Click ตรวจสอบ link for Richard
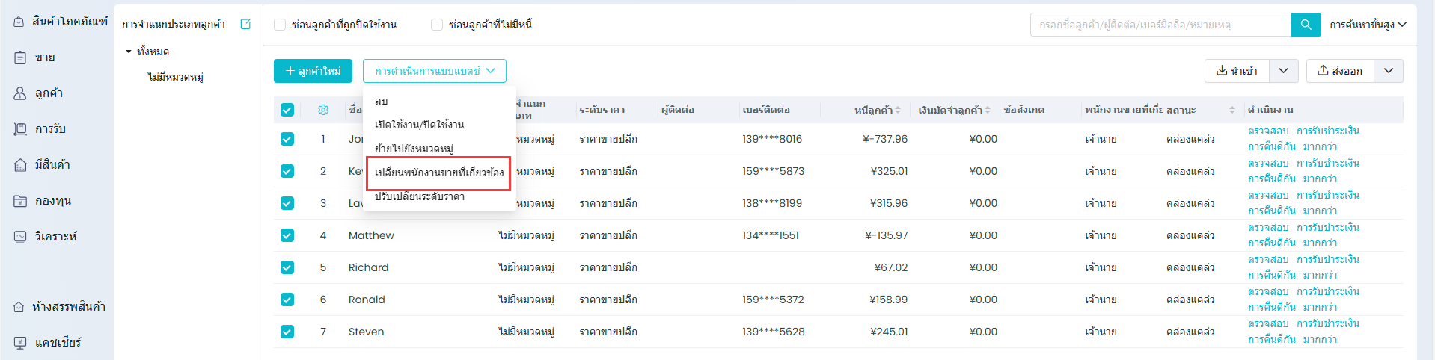 [x=1268, y=259]
